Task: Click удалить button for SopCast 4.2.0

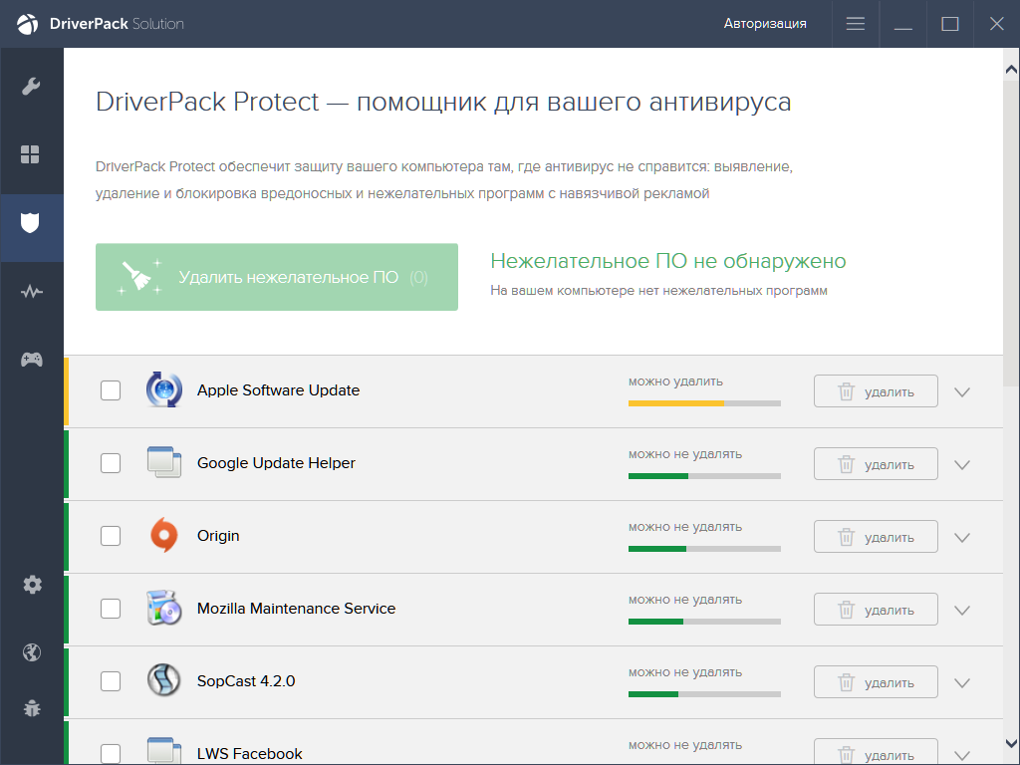Action: [876, 683]
